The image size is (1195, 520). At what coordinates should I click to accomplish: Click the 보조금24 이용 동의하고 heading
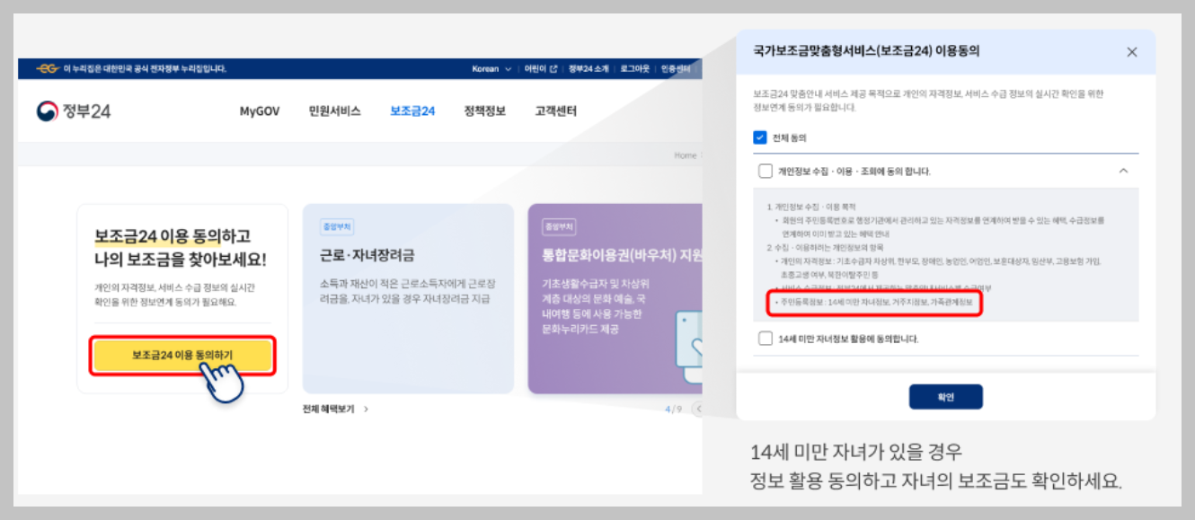pyautogui.click(x=173, y=236)
